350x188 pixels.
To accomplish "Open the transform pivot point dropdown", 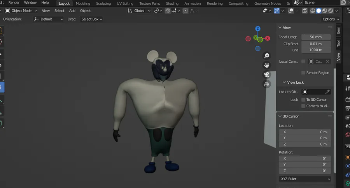I will coord(158,11).
